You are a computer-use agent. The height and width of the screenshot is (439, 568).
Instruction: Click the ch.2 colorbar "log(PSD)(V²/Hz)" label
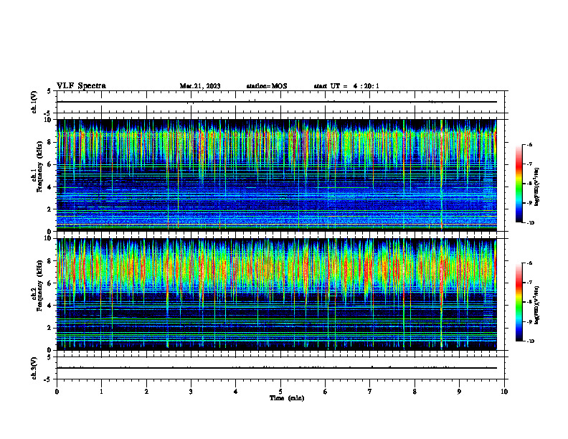coord(536,305)
